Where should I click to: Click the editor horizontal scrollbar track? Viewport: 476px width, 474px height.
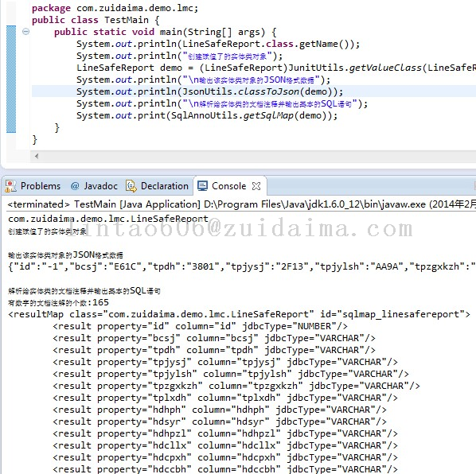(x=258, y=156)
